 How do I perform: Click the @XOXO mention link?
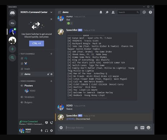[x=71, y=119]
